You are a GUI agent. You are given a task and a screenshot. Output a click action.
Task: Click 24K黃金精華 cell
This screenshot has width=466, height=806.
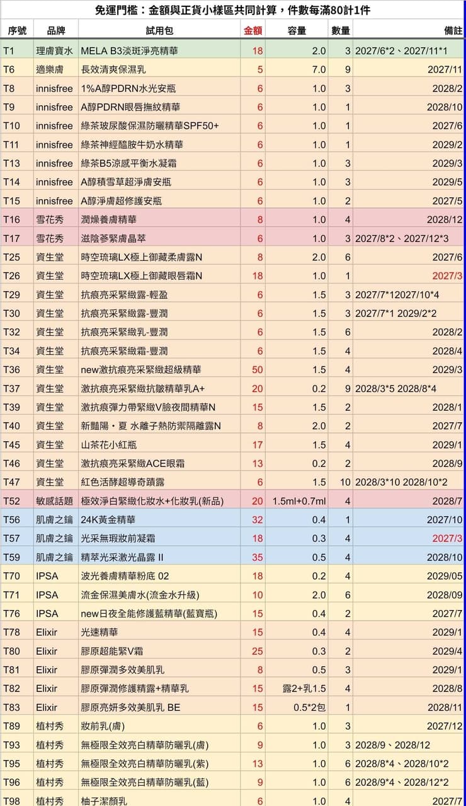(159, 519)
